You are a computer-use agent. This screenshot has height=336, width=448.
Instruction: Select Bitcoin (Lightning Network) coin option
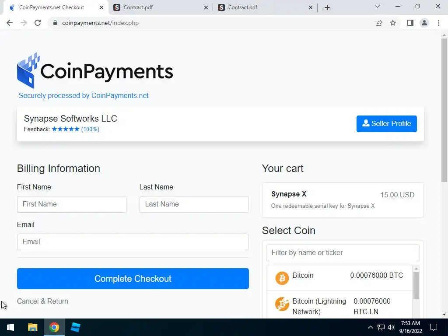click(339, 304)
